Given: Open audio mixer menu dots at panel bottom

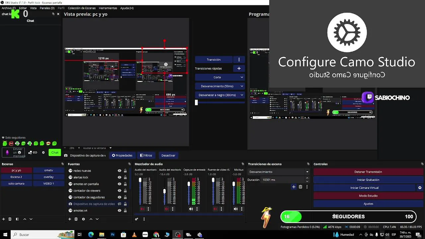Looking at the screenshot, I should click(x=144, y=219).
